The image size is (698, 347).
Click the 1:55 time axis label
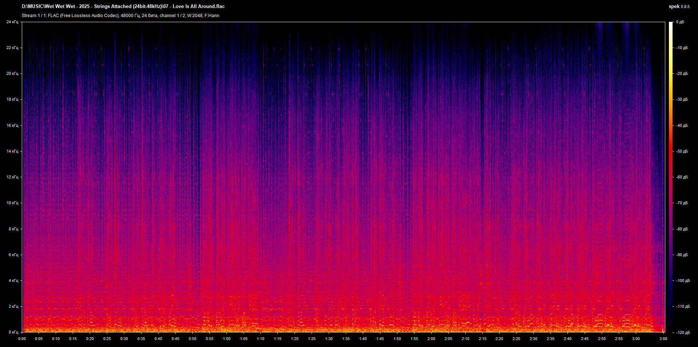(414, 339)
